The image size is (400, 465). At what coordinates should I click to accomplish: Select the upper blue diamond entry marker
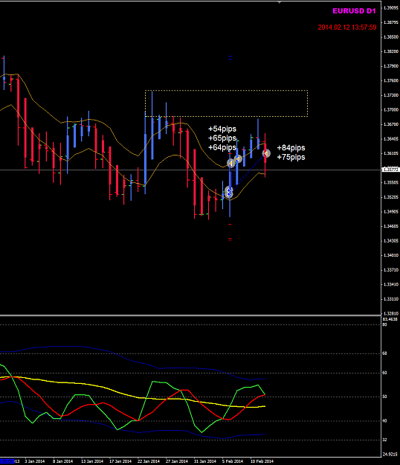(228, 190)
